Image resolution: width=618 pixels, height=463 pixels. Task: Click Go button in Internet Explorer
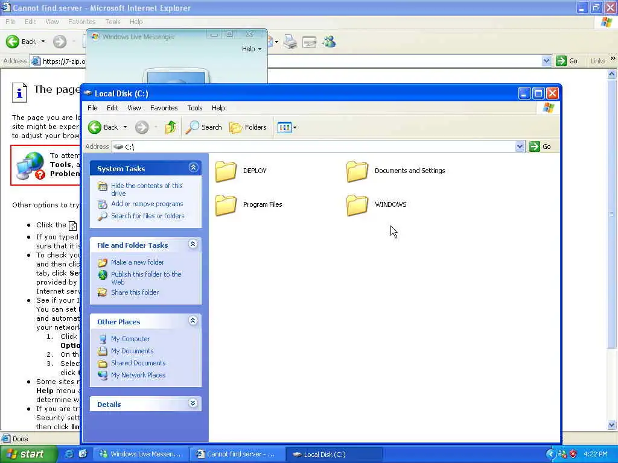coord(567,61)
